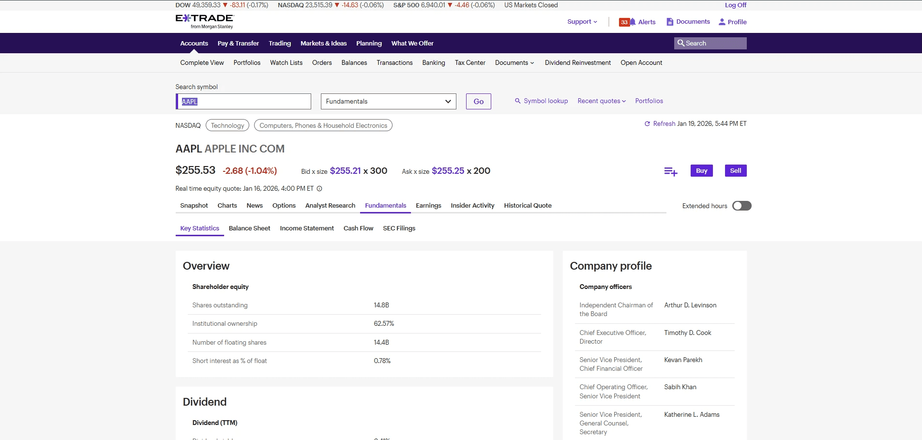Screen dimensions: 922x440
Task: Open the What We Offer menu
Action: (x=412, y=44)
